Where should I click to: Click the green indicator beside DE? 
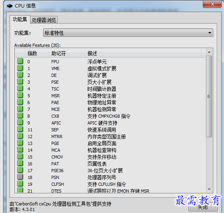(20, 74)
